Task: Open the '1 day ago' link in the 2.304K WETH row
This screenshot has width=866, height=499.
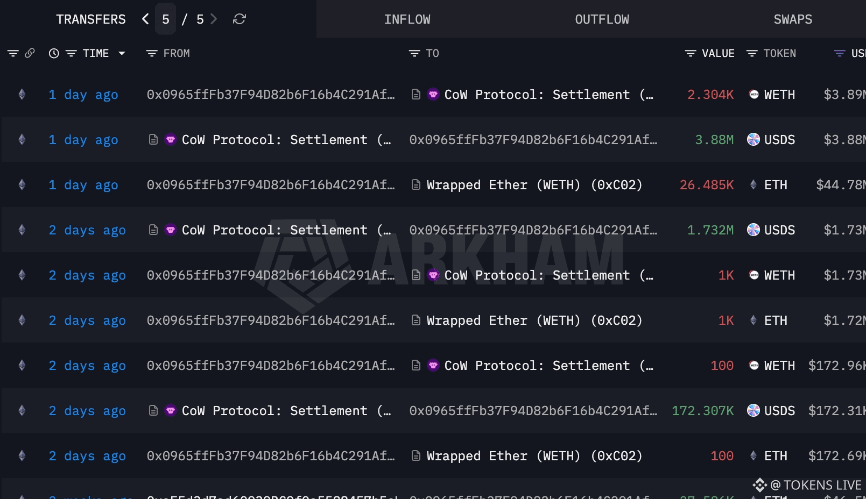Action: tap(83, 95)
